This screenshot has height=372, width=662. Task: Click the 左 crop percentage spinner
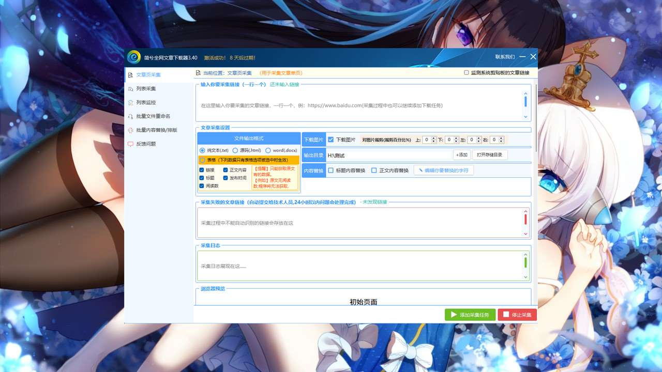pyautogui.click(x=475, y=139)
